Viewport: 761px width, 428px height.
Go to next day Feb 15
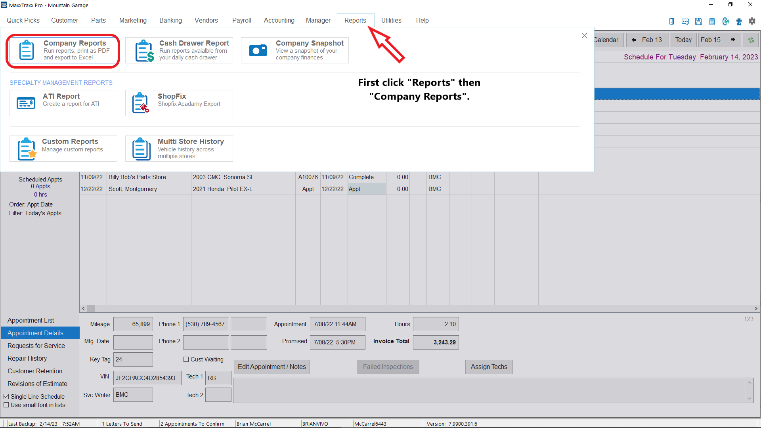pyautogui.click(x=719, y=40)
